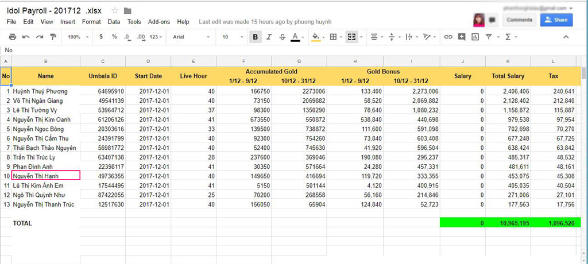
Task: Star this Idol Payroll document
Action: point(115,11)
